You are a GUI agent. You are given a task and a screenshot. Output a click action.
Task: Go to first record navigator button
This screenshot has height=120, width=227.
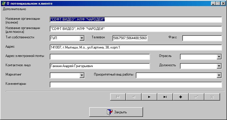pyautogui.click(x=118, y=97)
